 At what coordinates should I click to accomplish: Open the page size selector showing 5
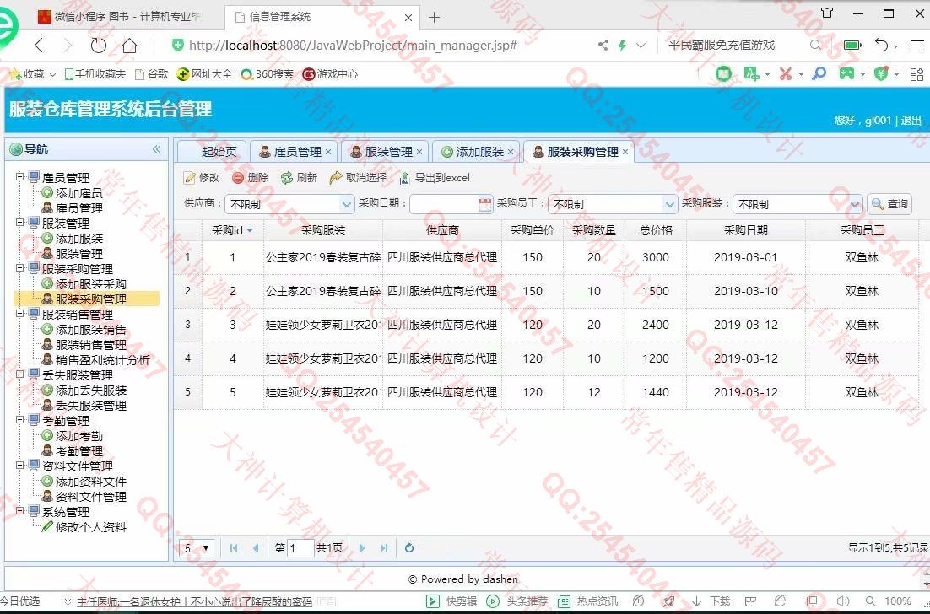click(197, 548)
